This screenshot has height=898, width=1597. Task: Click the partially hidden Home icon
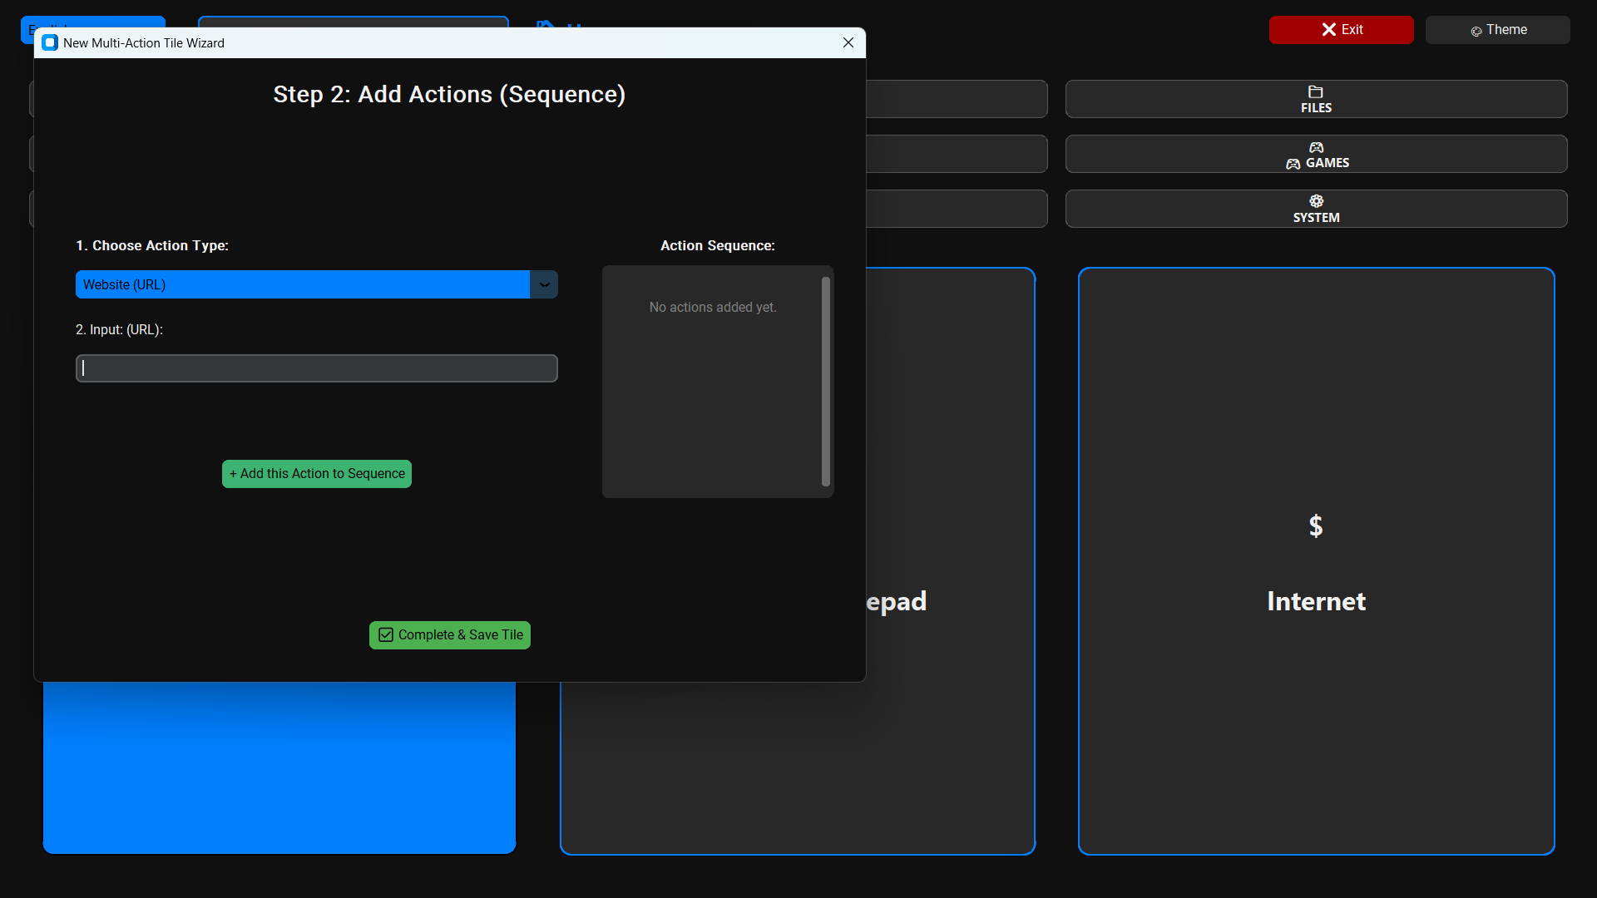546,23
